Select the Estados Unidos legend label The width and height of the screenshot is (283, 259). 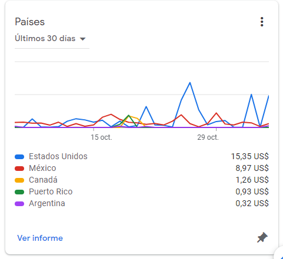(58, 156)
